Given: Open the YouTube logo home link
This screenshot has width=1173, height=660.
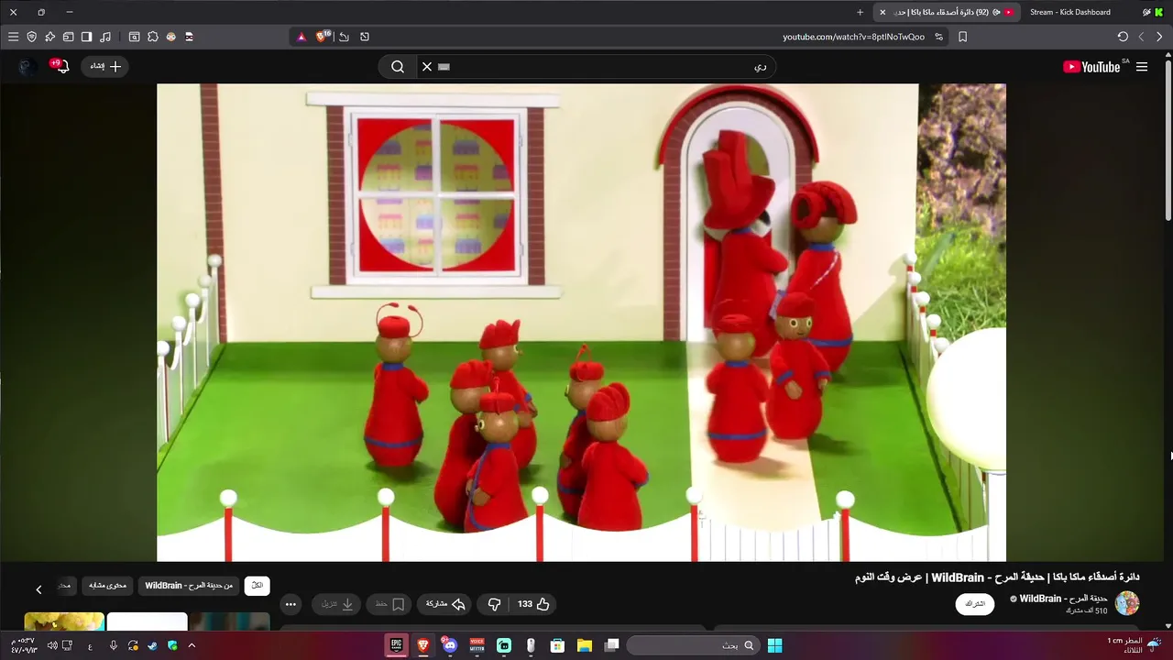Looking at the screenshot, I should pyautogui.click(x=1091, y=67).
